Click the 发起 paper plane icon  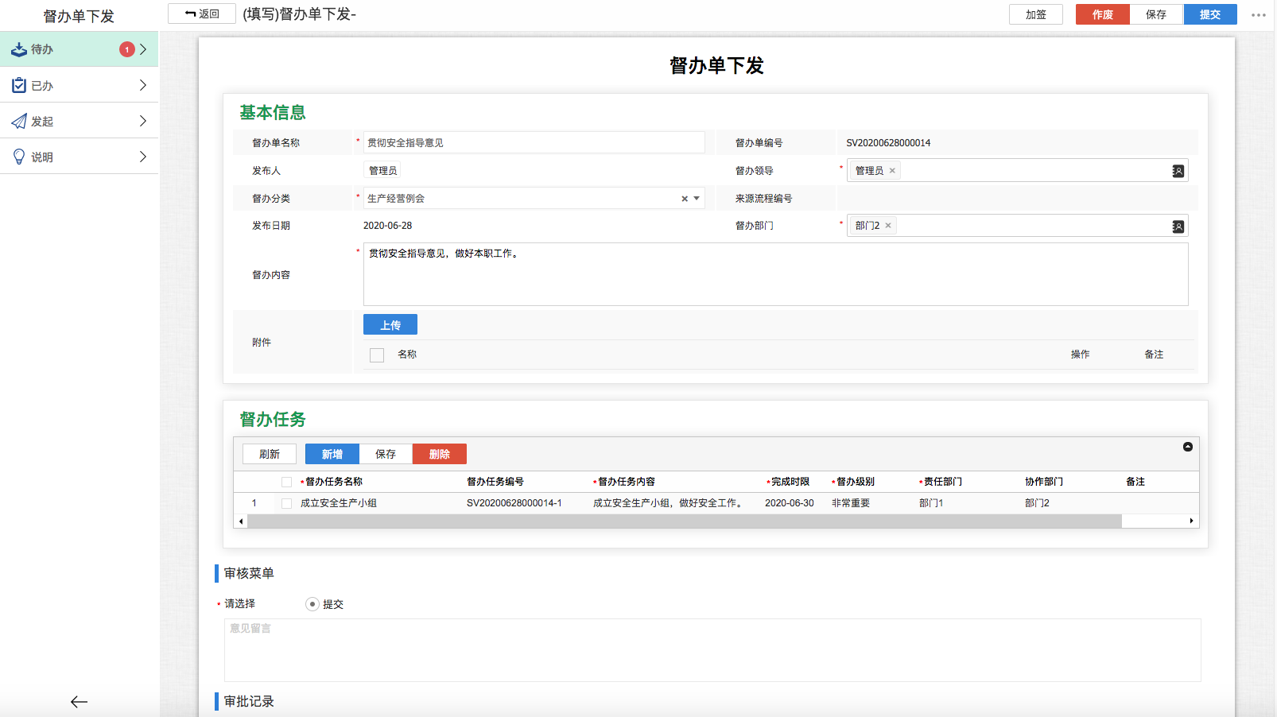click(x=19, y=121)
